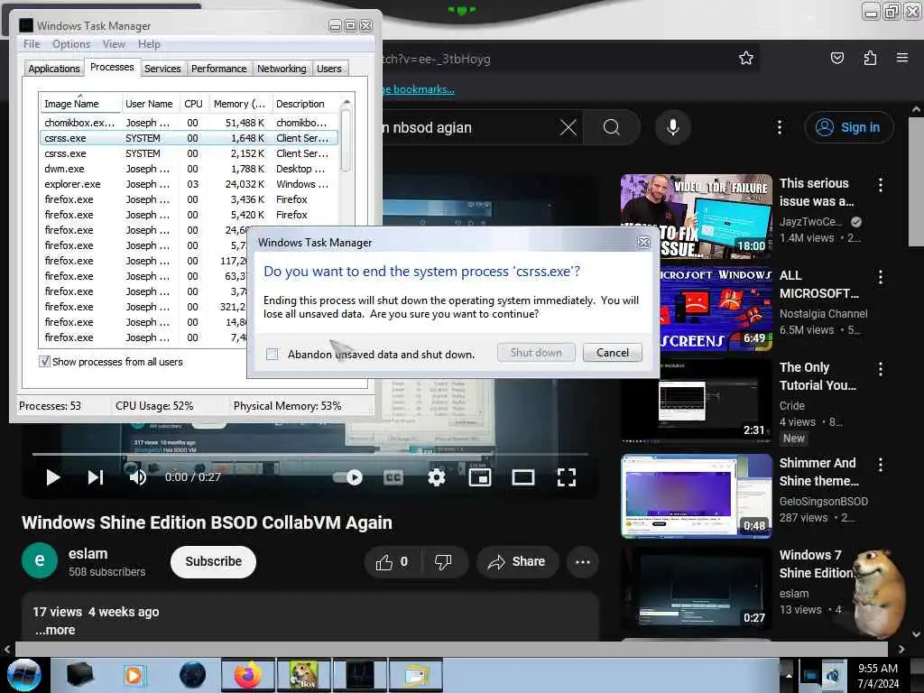Image resolution: width=924 pixels, height=693 pixels.
Task: Sign in to YouTube
Action: (x=848, y=127)
